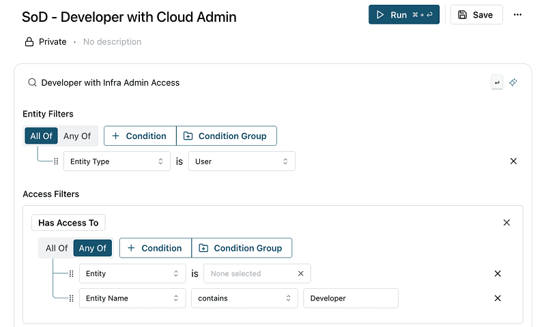Run the query

[x=404, y=15]
